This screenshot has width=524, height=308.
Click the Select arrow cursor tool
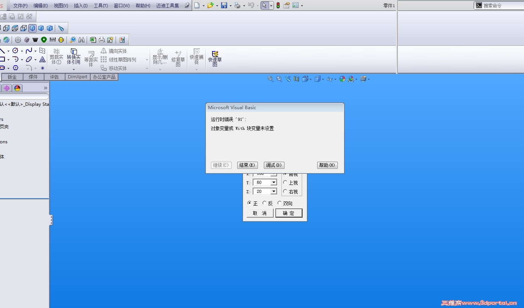[x=265, y=5]
